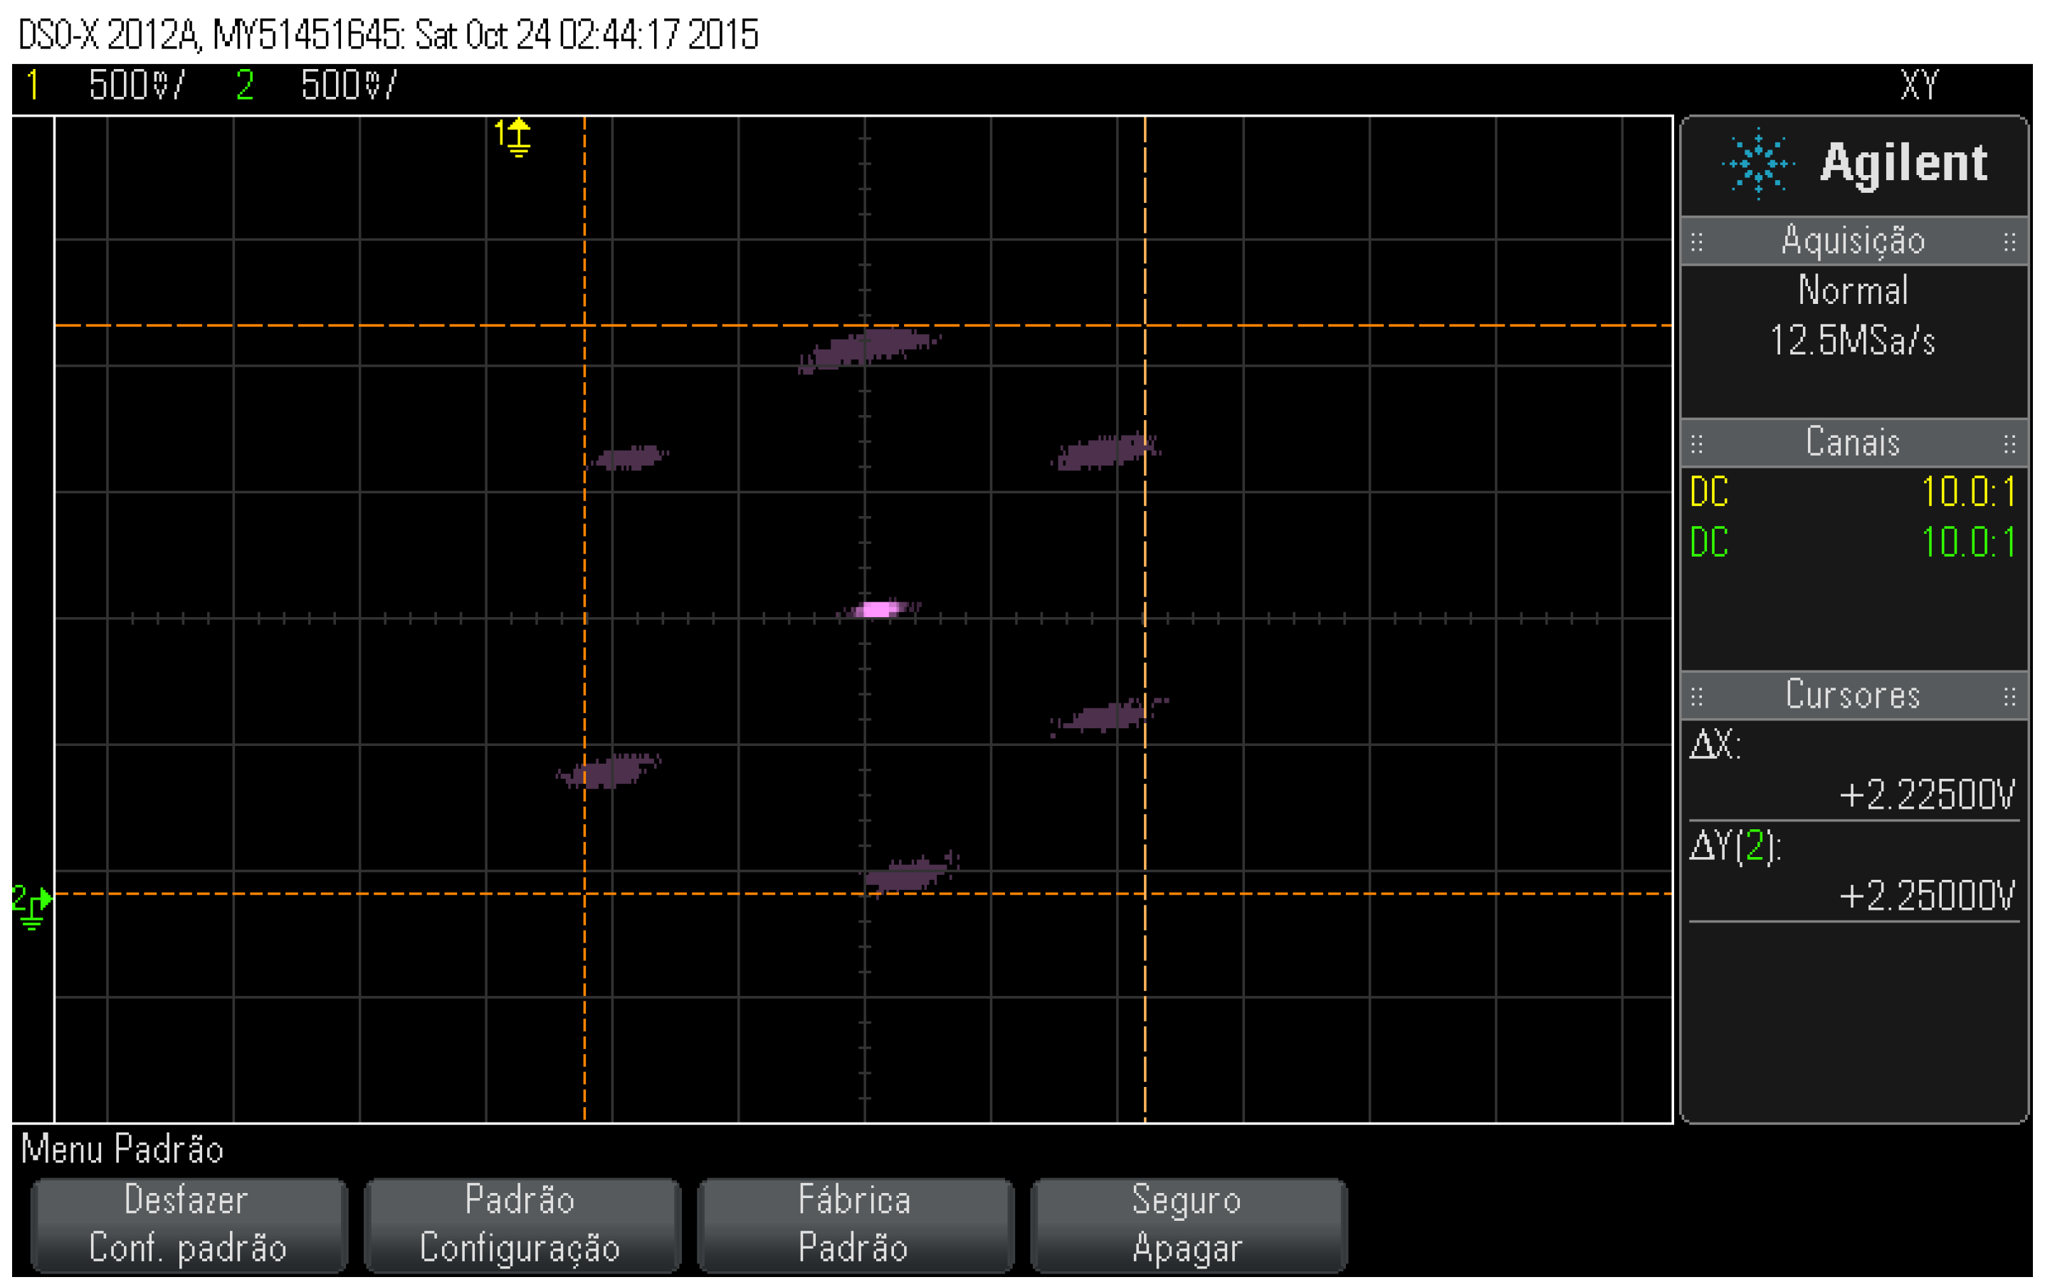This screenshot has height=1287, width=2045.
Task: Toggle channel 1 DC coupling label
Action: point(1709,492)
